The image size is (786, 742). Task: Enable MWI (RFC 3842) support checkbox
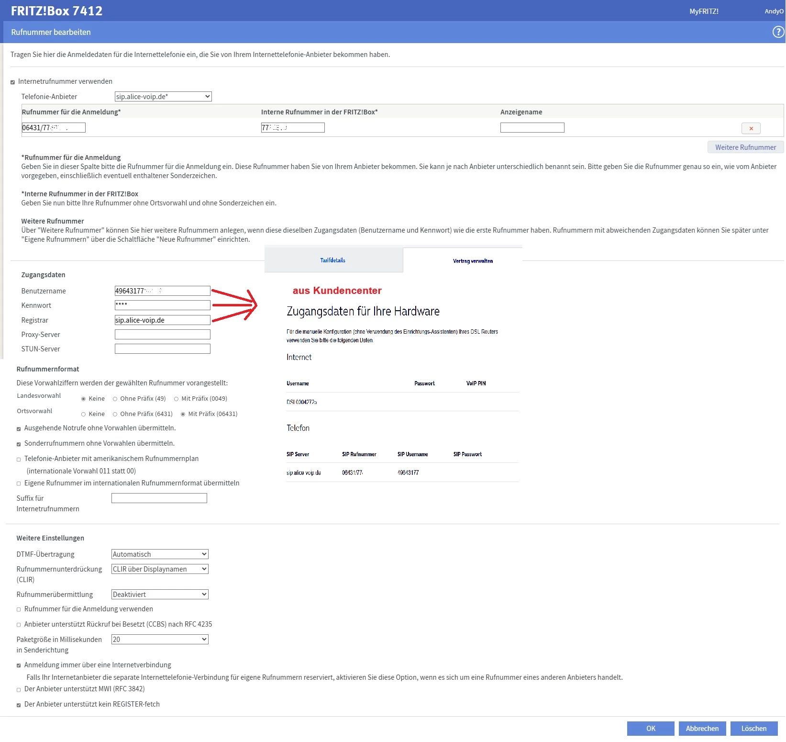pos(19,690)
